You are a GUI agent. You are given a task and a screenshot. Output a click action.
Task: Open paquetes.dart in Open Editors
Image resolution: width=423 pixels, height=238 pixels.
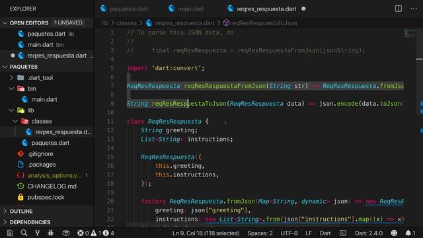(x=47, y=34)
